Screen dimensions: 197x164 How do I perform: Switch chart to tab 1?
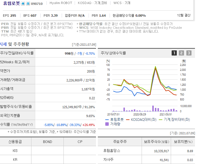(x=174, y=53)
